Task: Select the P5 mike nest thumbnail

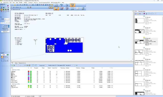Action: click(x=140, y=52)
